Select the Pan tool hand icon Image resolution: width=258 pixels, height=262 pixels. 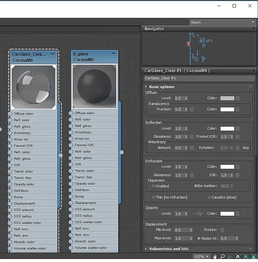(215, 257)
